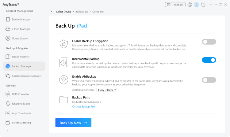Click the Back Up Now button
The height and width of the screenshot is (137, 230).
coord(73,123)
